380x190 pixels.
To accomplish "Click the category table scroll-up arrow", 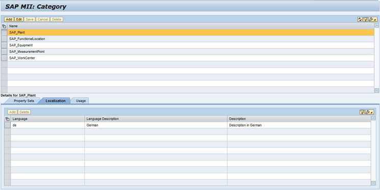I will tap(376, 25).
